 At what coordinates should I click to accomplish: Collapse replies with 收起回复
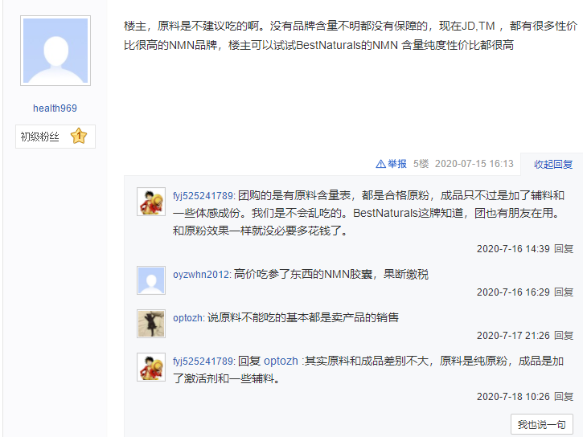point(553,164)
